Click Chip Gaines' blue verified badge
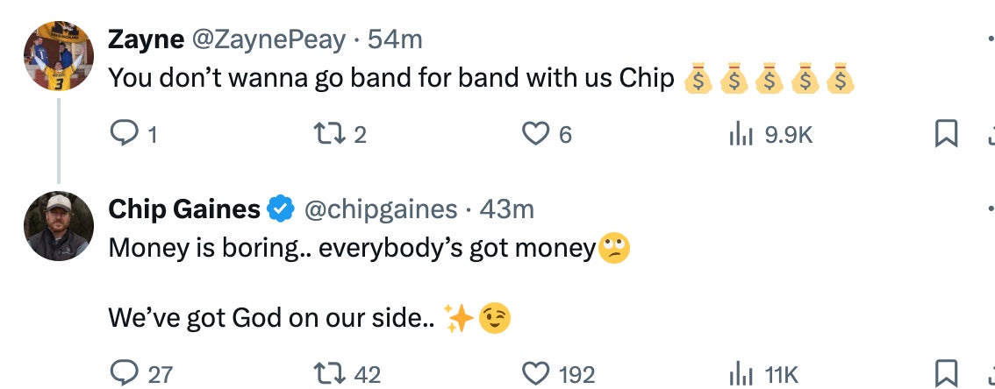 281,209
